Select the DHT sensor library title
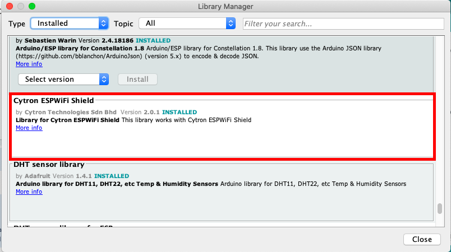451x252 pixels. pos(49,165)
